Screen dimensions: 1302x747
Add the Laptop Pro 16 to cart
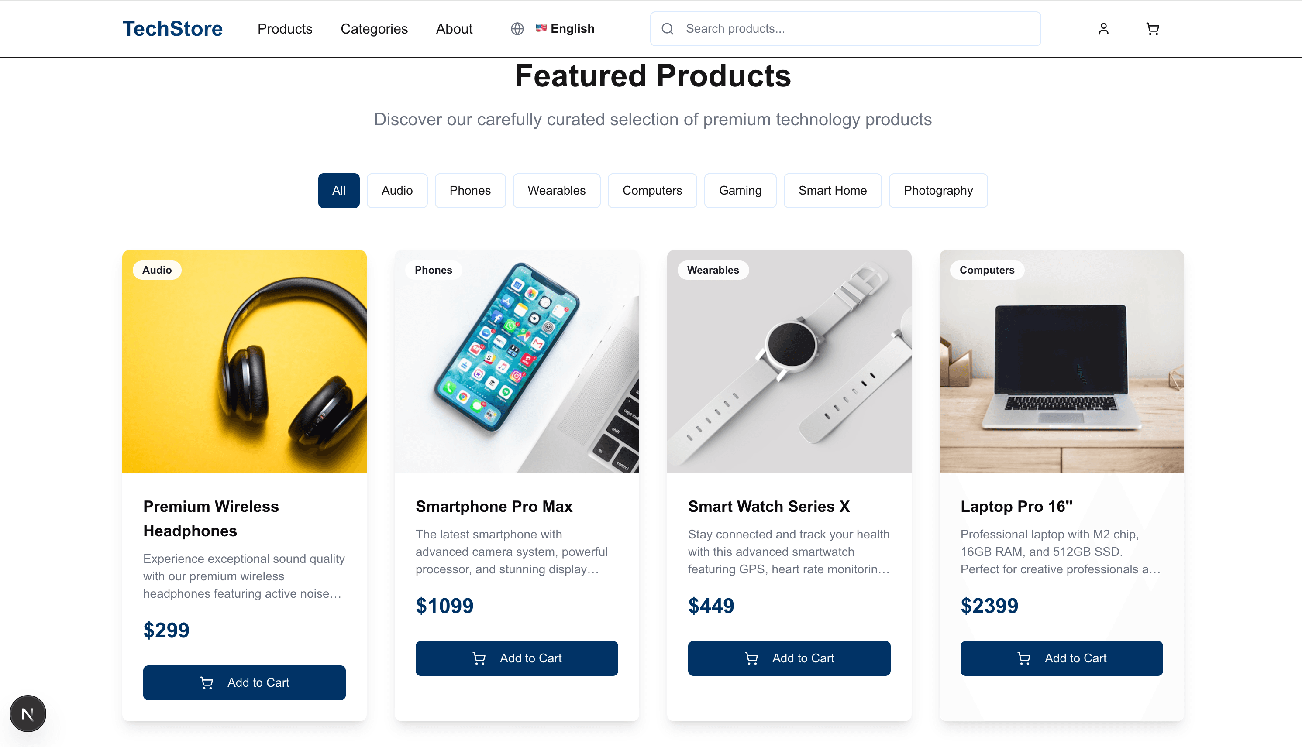click(x=1061, y=658)
